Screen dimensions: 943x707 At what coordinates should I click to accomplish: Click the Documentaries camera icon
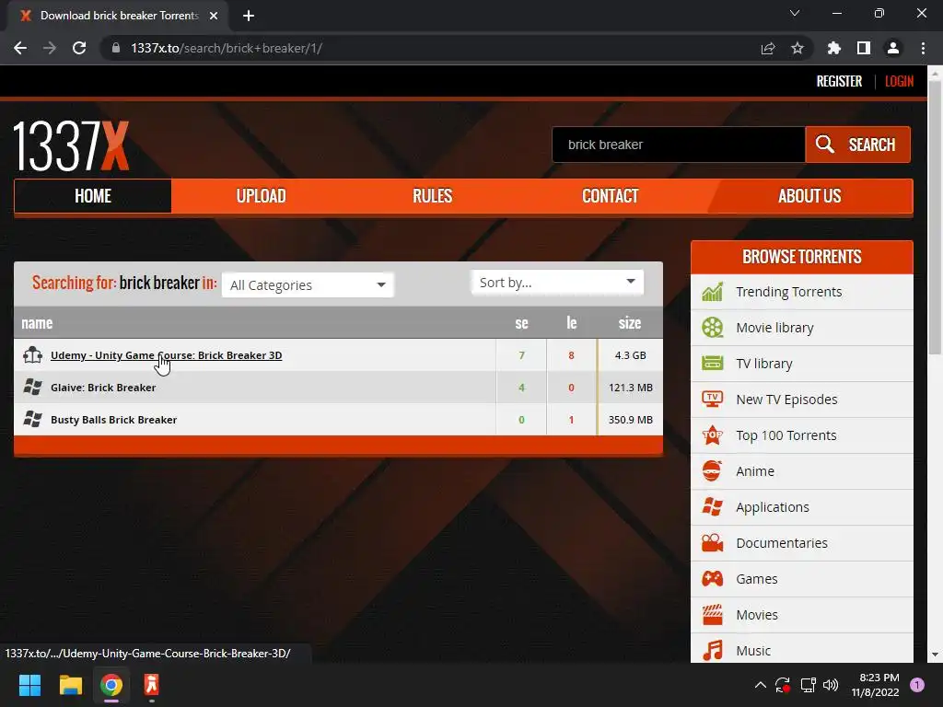(712, 543)
